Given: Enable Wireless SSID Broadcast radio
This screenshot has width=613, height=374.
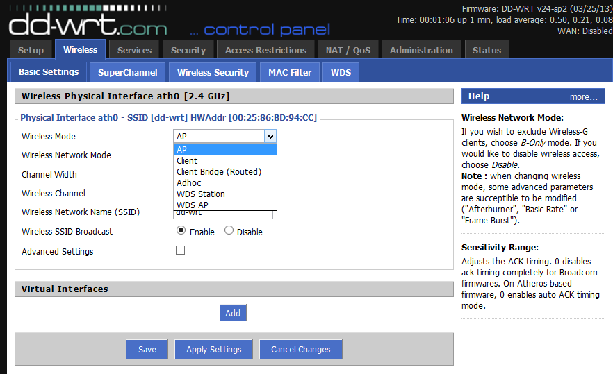Looking at the screenshot, I should tap(181, 230).
